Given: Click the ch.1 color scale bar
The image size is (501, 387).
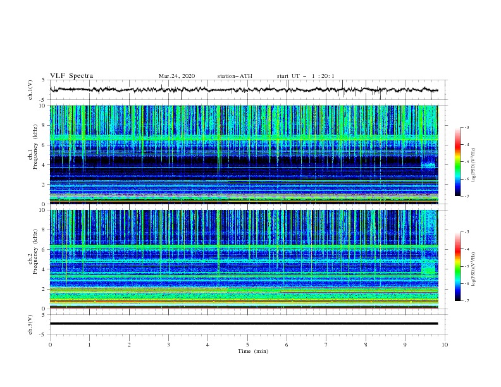Looking at the screenshot, I should [458, 162].
